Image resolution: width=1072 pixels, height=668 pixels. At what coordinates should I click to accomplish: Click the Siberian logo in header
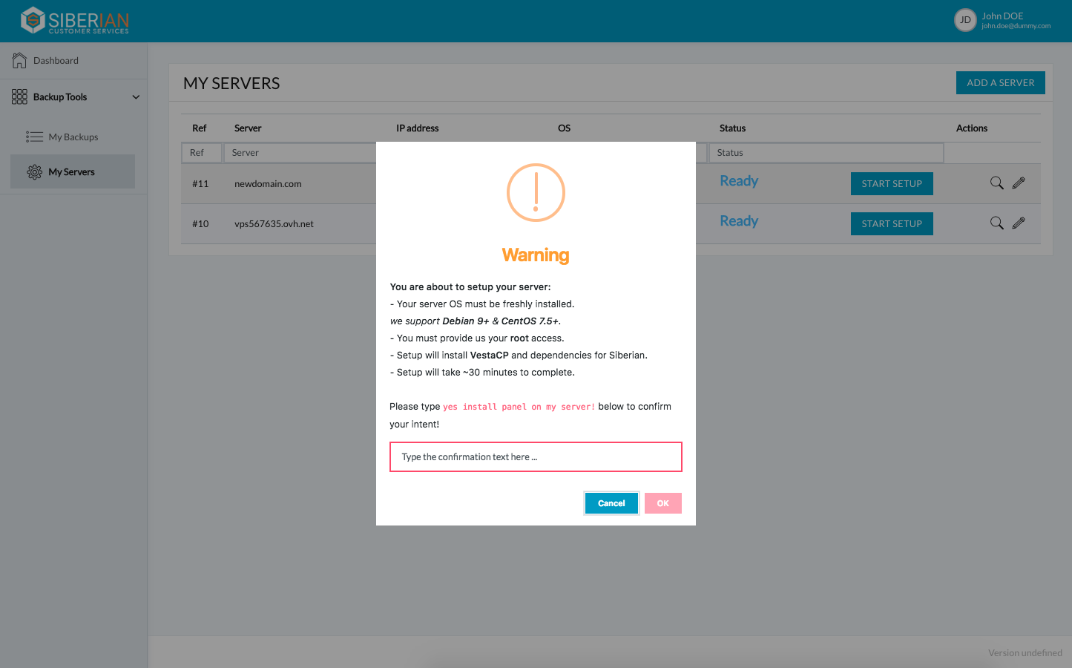(75, 21)
